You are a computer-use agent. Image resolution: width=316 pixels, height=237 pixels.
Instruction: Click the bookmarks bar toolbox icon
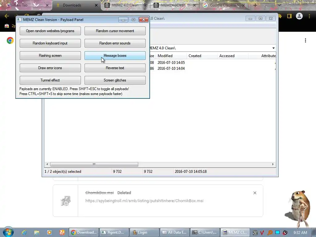(x=7, y=26)
